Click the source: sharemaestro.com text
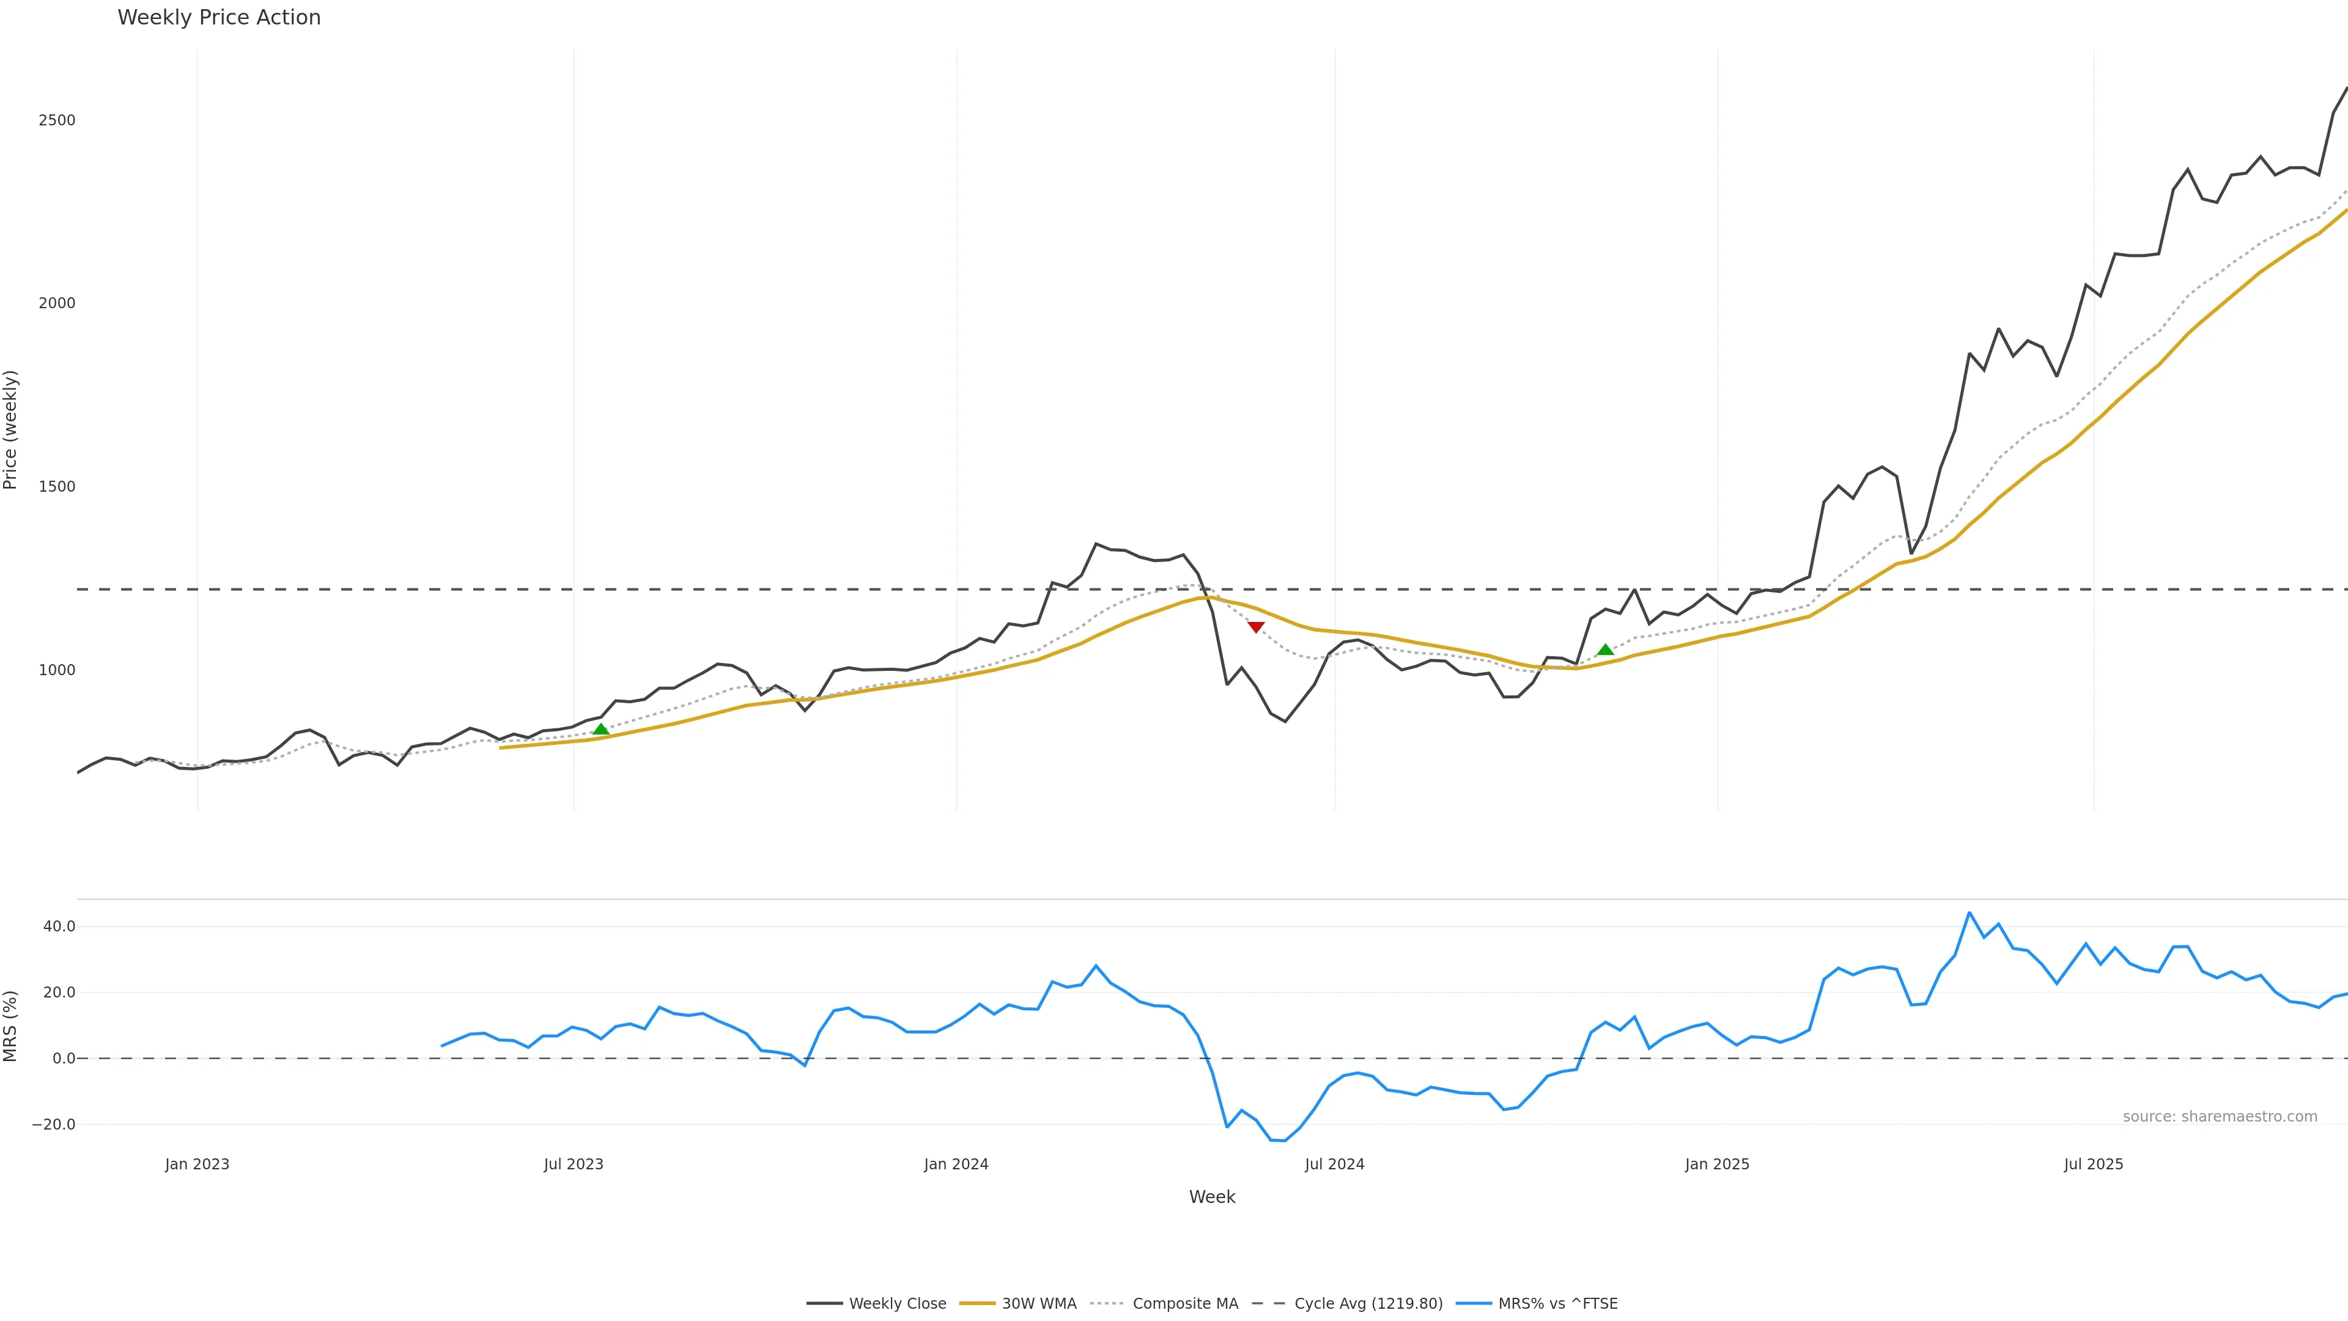The height and width of the screenshot is (1321, 2348). click(2220, 1117)
